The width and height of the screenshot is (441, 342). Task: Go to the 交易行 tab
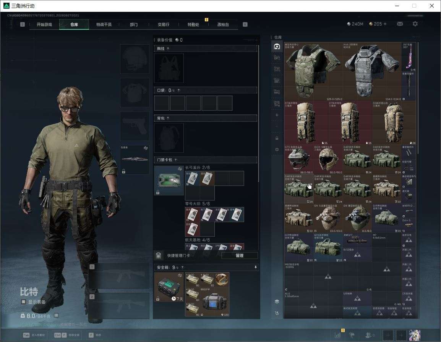pos(164,24)
